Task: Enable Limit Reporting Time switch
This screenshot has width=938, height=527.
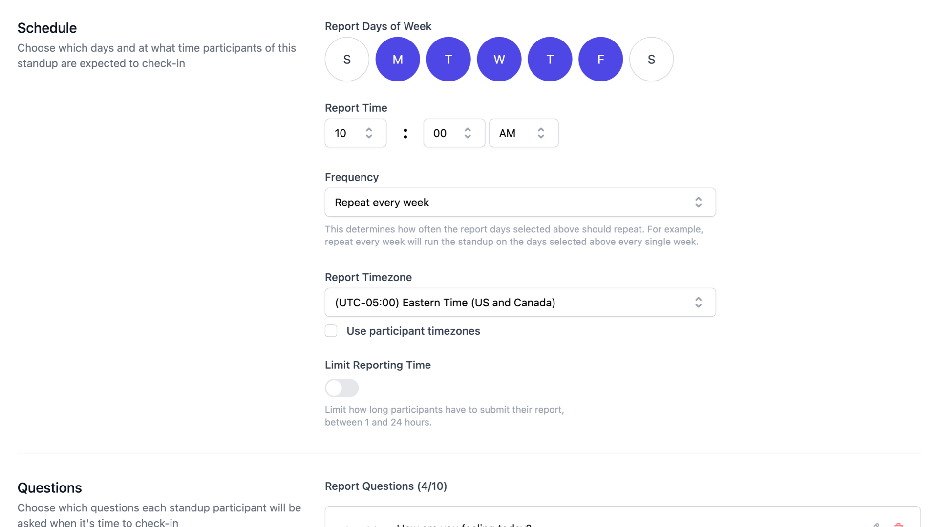Action: [342, 388]
